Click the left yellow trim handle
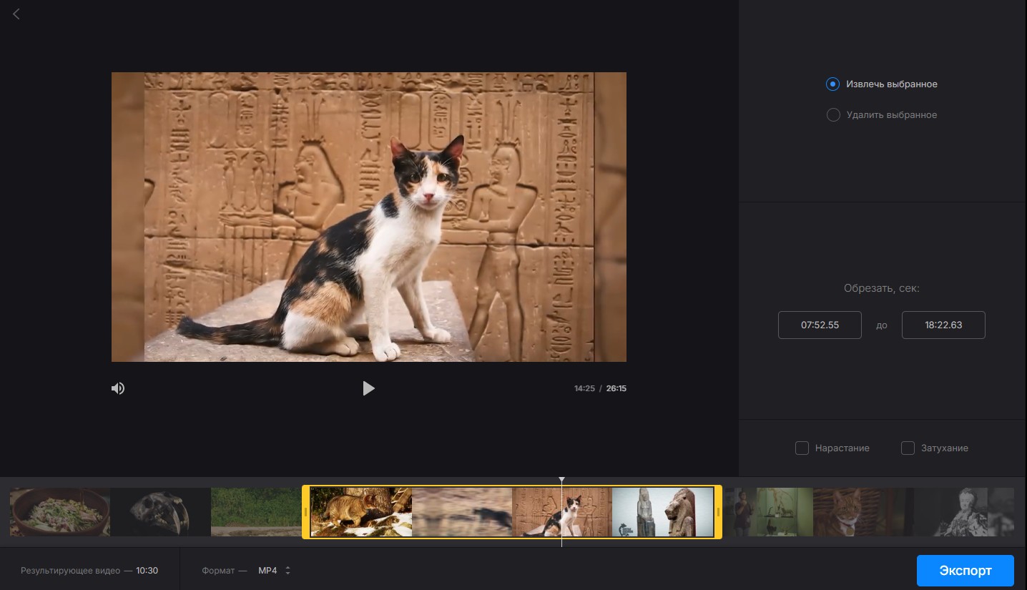 [306, 512]
